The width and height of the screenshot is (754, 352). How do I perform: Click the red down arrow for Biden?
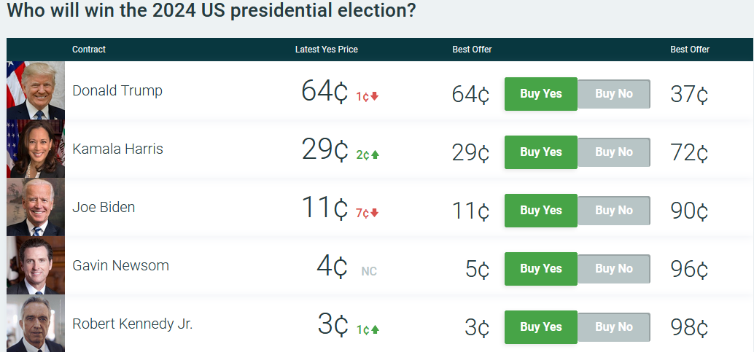tap(375, 213)
